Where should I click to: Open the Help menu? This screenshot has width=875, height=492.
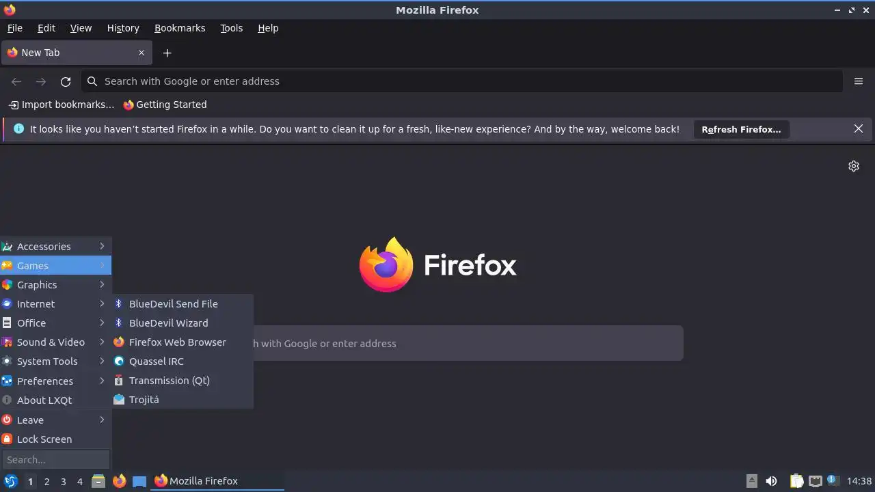(268, 28)
